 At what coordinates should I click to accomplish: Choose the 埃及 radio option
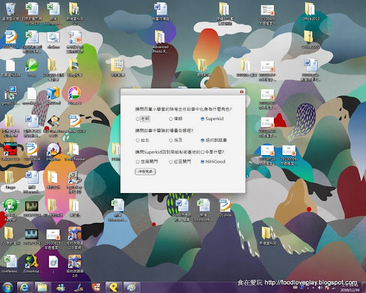(175, 140)
